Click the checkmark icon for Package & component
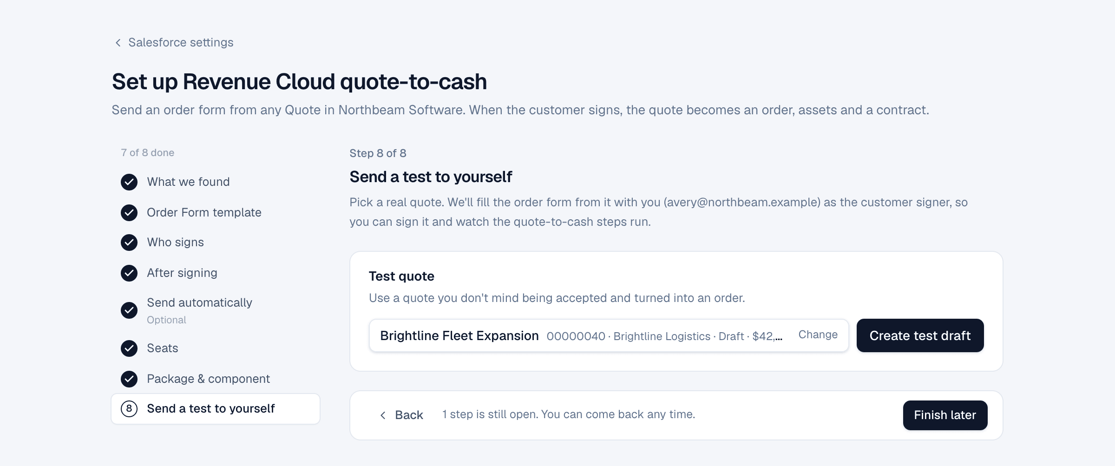 click(x=129, y=379)
